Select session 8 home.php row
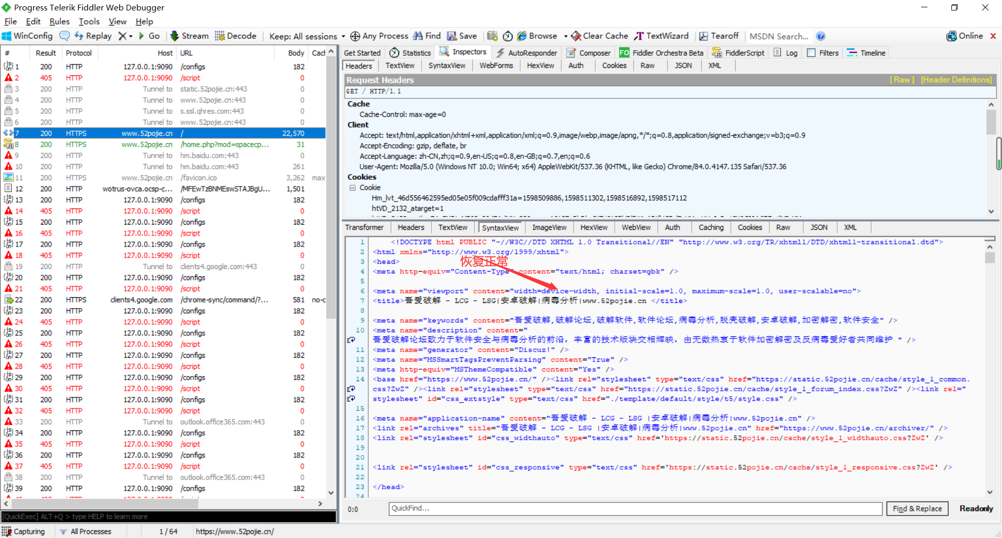1002x538 pixels. pyautogui.click(x=164, y=145)
